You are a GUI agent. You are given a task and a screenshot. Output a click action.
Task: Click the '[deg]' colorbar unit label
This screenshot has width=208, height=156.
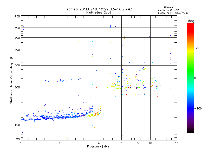191,21
